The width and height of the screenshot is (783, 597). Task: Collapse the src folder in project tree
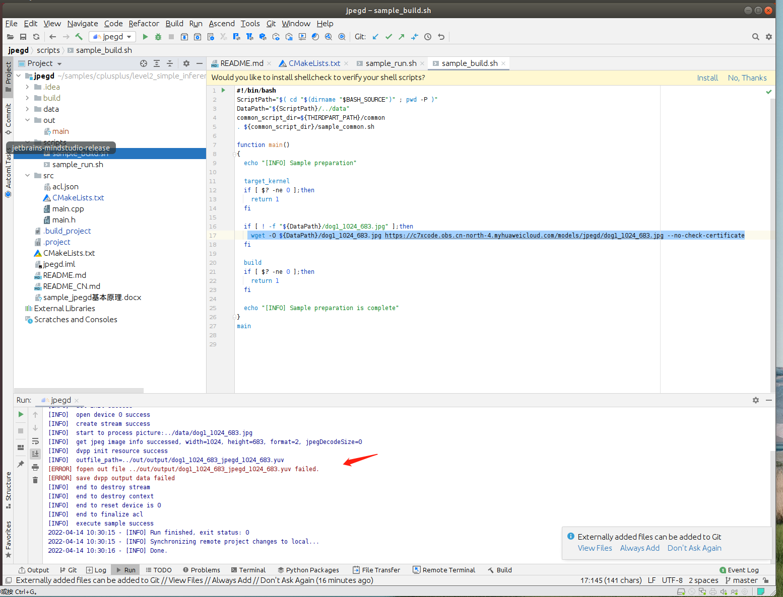tap(28, 176)
